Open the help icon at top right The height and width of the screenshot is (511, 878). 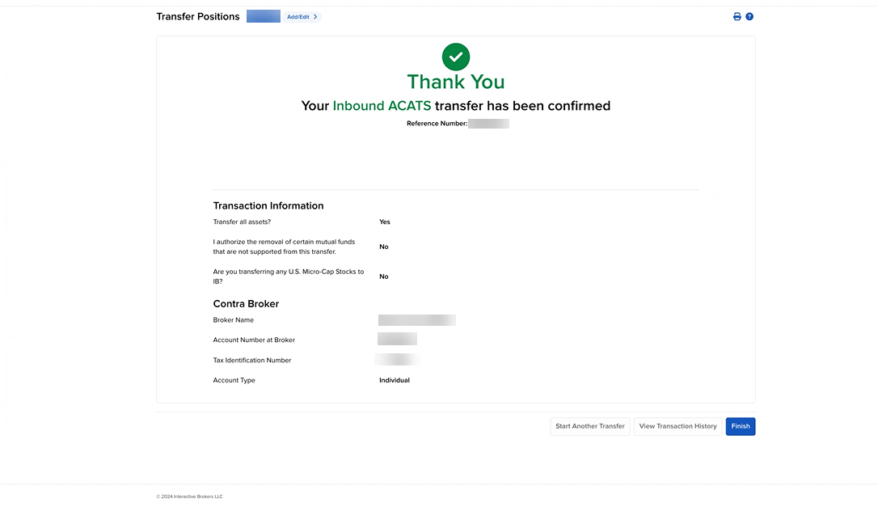749,16
